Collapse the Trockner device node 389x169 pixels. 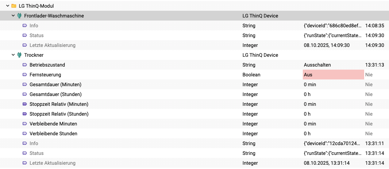click(13, 55)
